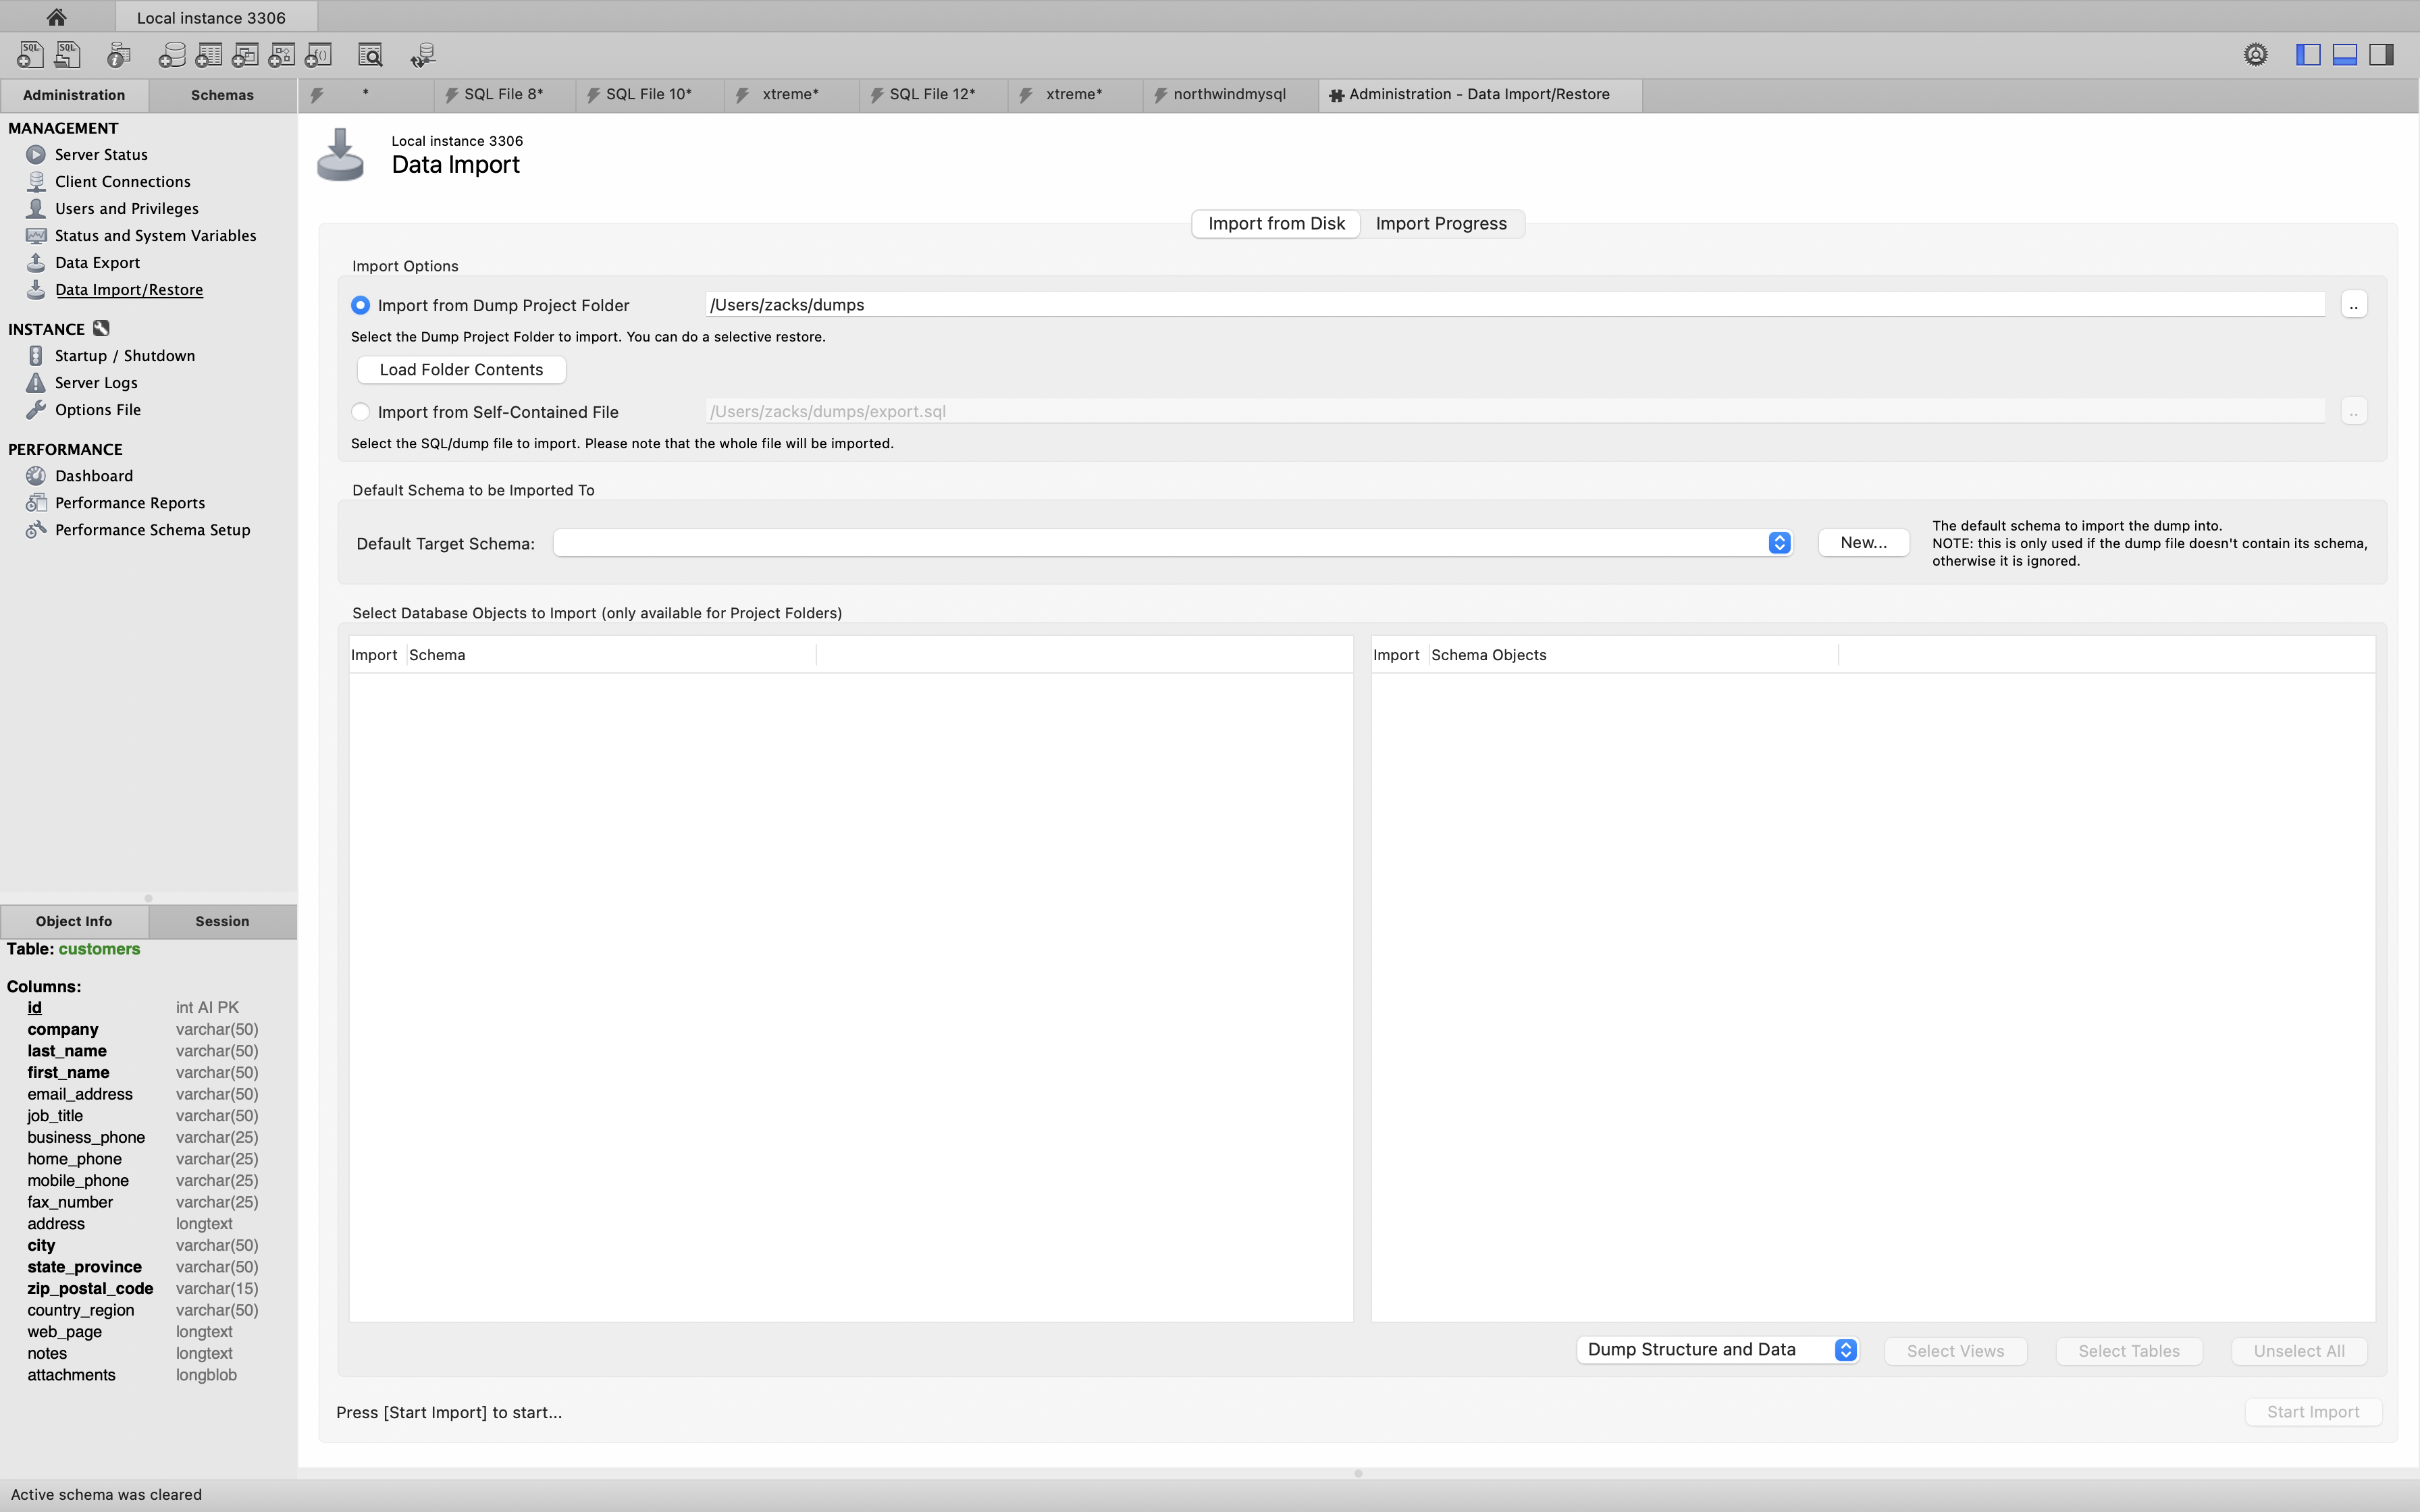Click the create new function icon

click(319, 55)
